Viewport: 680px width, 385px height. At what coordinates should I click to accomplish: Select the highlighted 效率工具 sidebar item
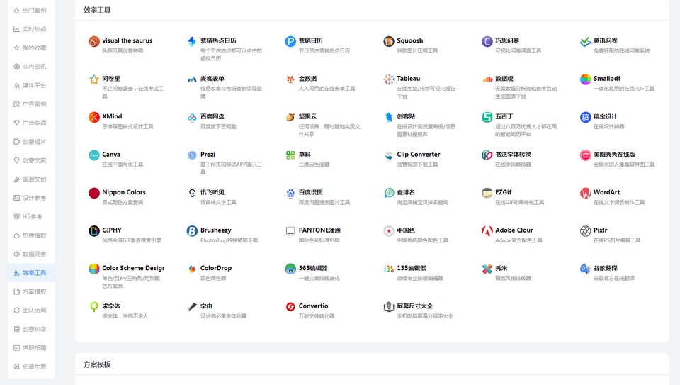pos(31,272)
